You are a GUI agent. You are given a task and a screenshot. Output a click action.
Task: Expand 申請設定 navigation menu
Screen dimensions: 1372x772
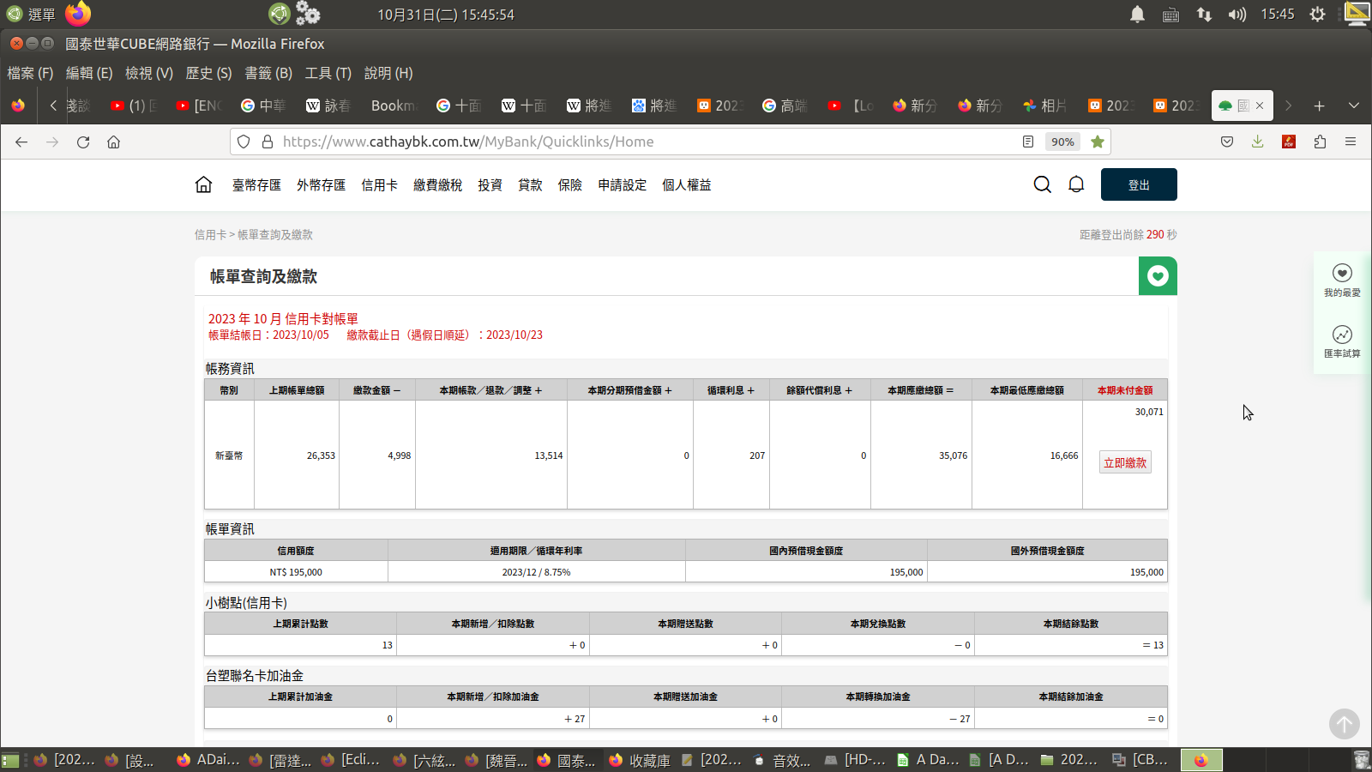(622, 184)
